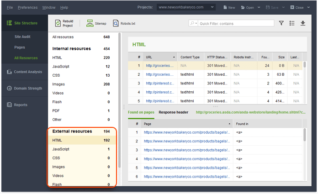
Task: Expand the Open dropdown arrow
Action: coord(259,7)
